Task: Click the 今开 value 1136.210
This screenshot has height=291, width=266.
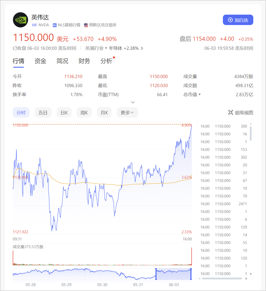Action: pos(73,77)
